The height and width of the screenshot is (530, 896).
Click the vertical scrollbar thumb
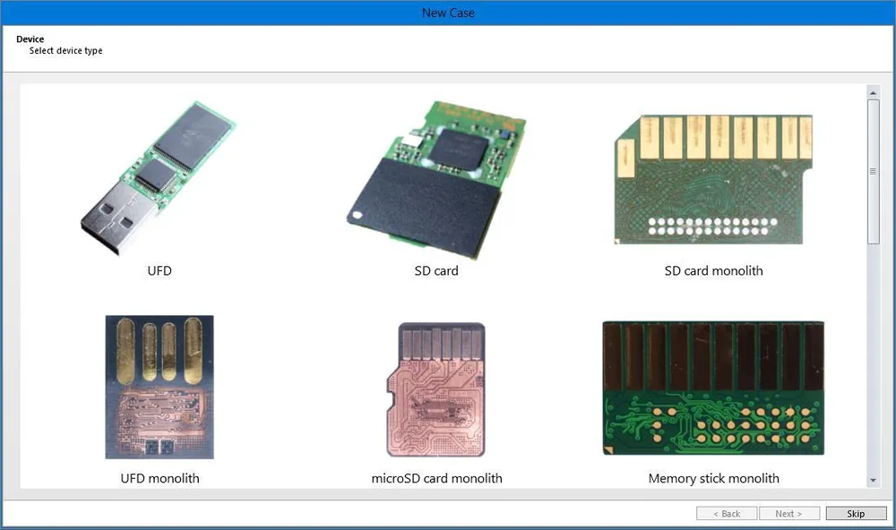[873, 172]
